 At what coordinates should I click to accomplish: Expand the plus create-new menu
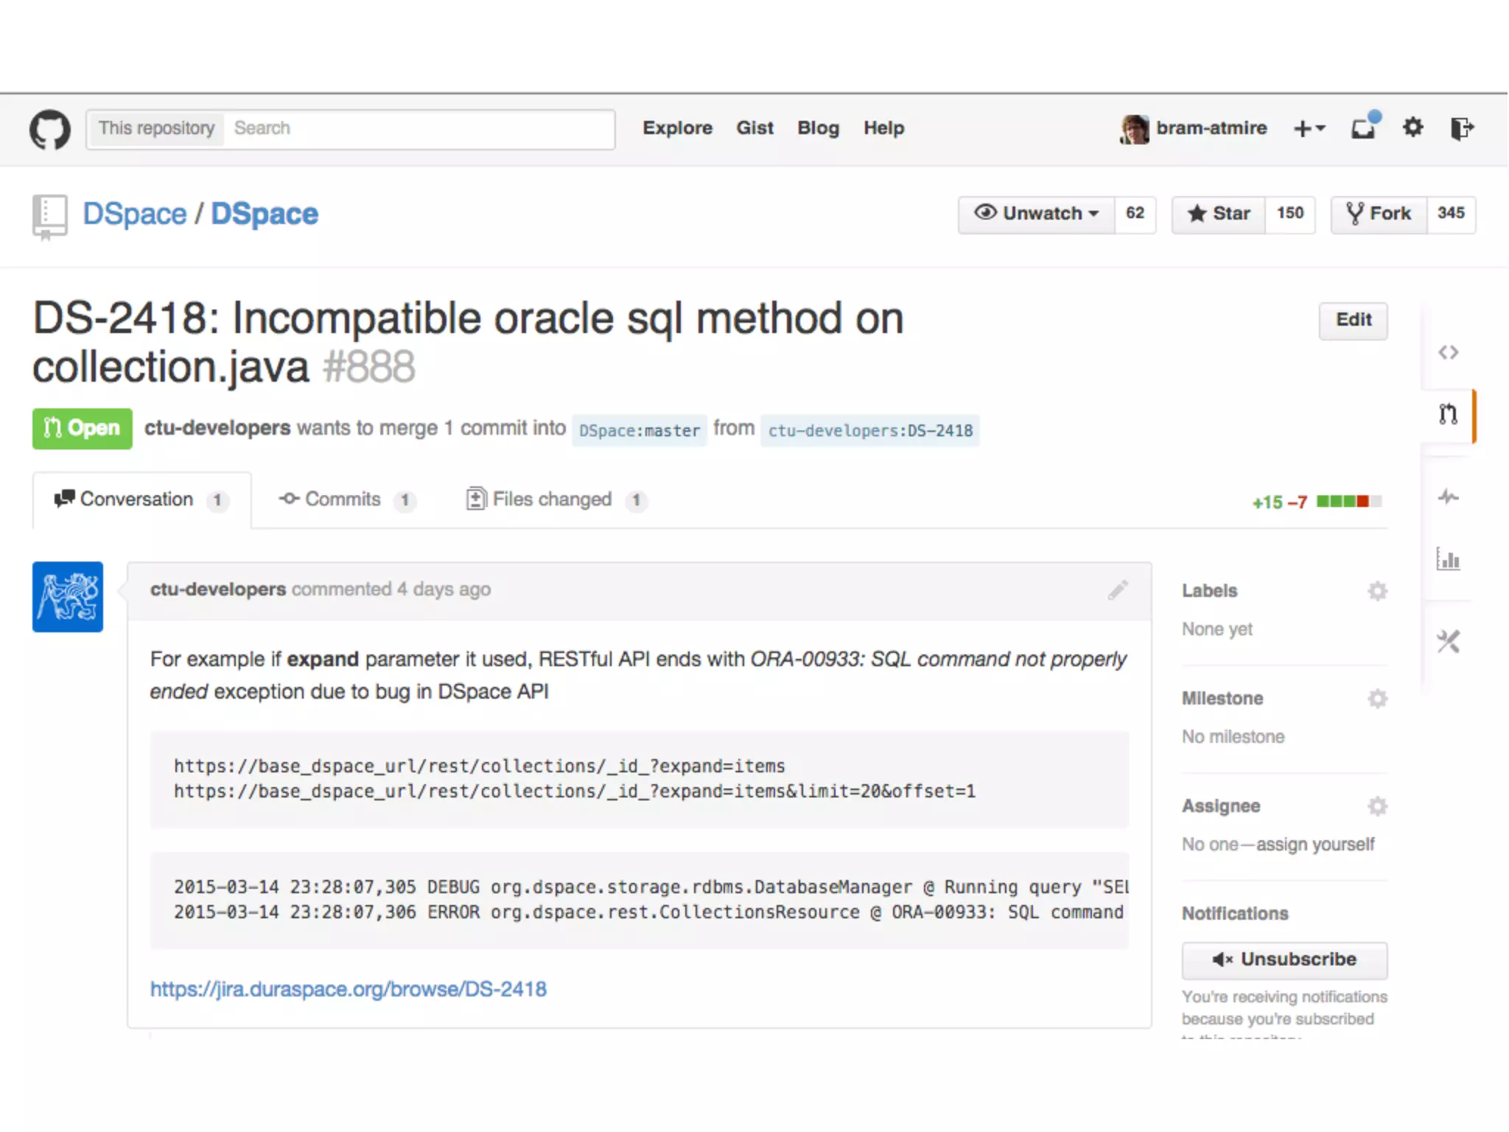(x=1309, y=128)
